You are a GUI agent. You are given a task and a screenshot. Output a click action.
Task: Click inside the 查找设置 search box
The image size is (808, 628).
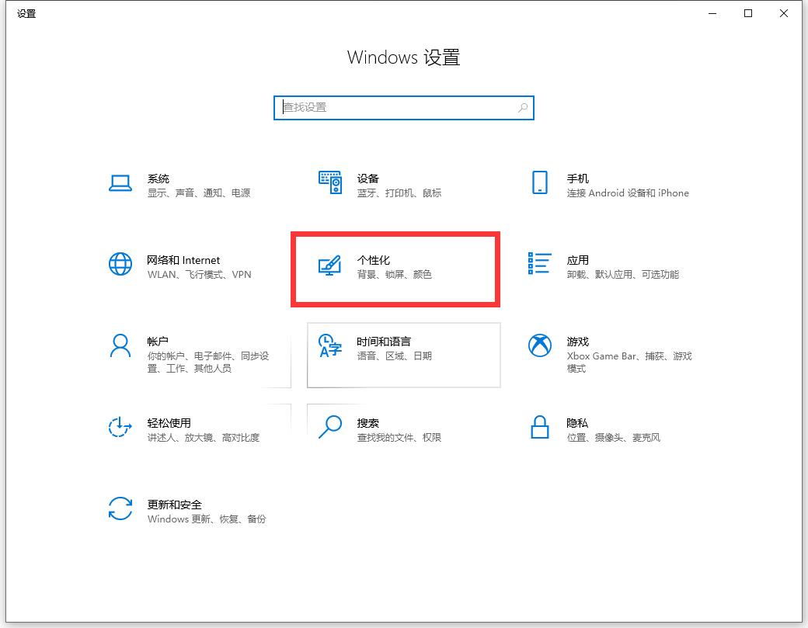point(396,108)
